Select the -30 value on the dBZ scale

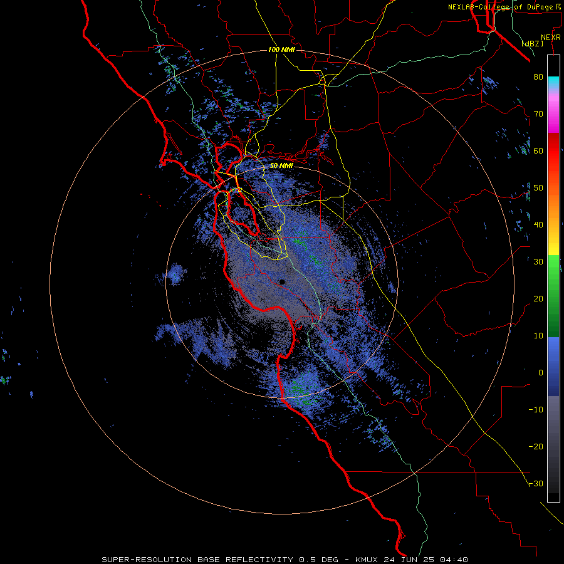pyautogui.click(x=536, y=484)
